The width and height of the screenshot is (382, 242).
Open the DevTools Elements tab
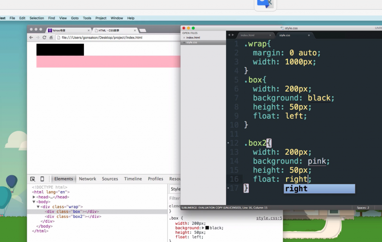(x=63, y=179)
